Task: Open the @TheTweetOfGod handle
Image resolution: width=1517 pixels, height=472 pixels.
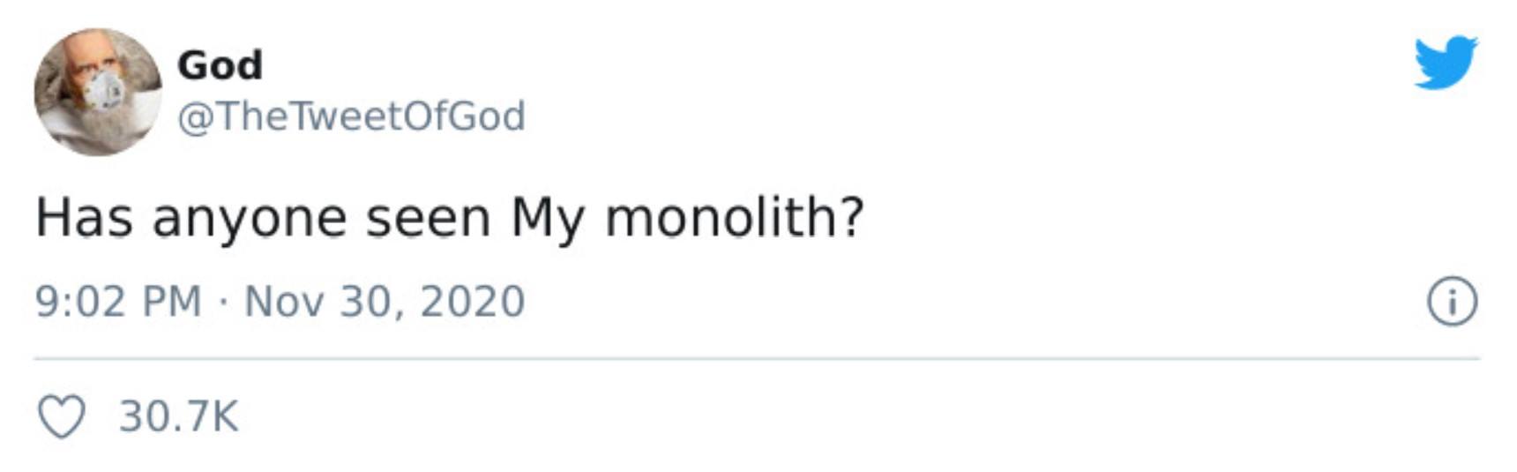Action: (351, 116)
